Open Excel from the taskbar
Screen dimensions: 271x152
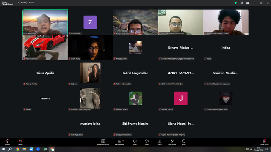click(45, 149)
